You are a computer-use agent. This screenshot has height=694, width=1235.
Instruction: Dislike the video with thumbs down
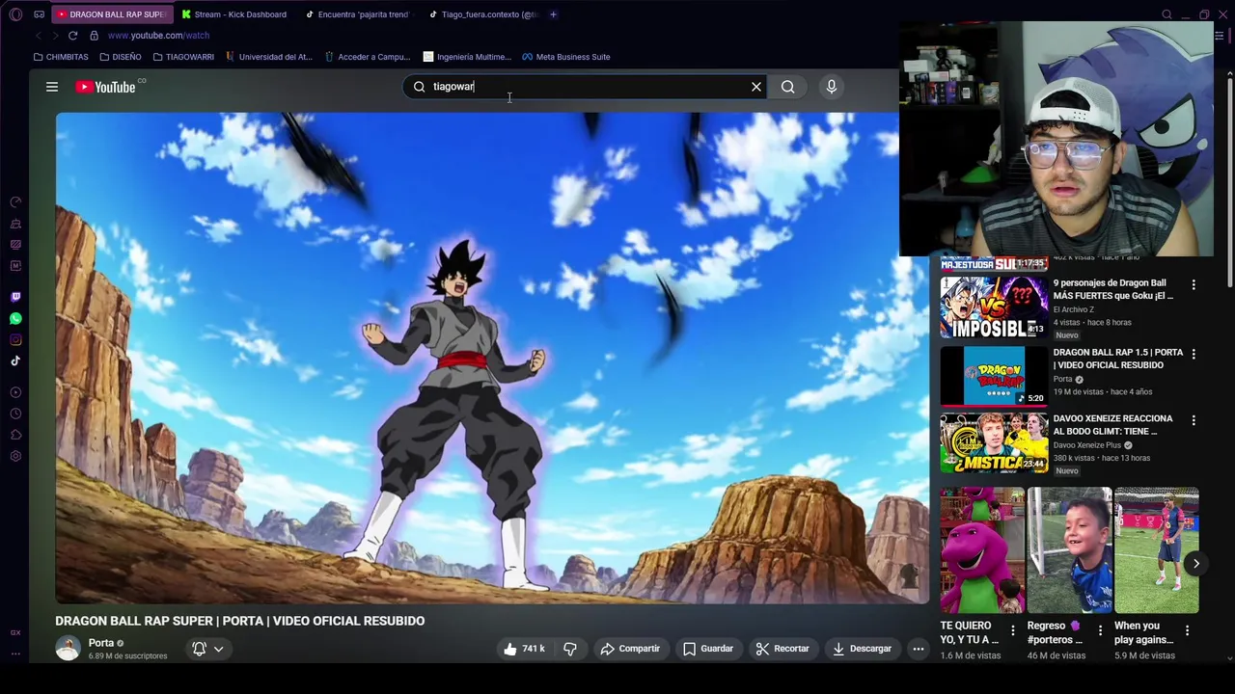[x=570, y=649]
